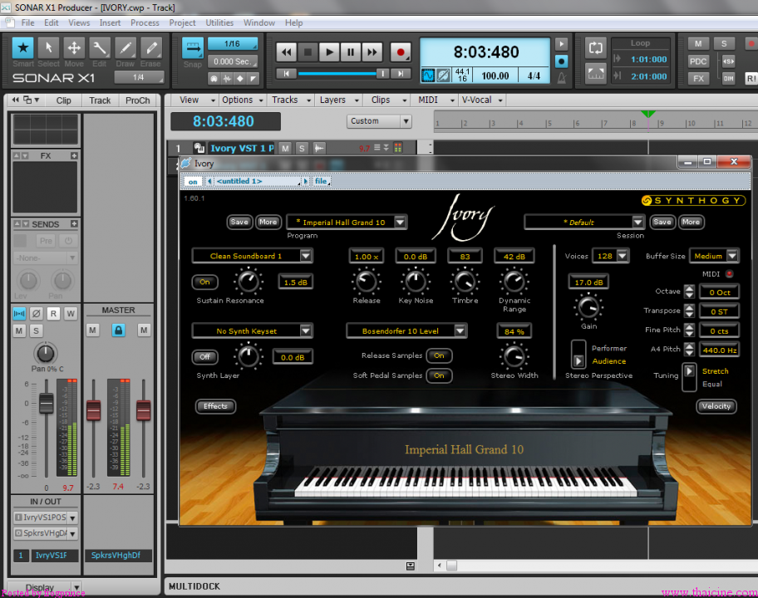The image size is (758, 598).
Task: Toggle the channel strip Read automation R
Action: point(53,313)
